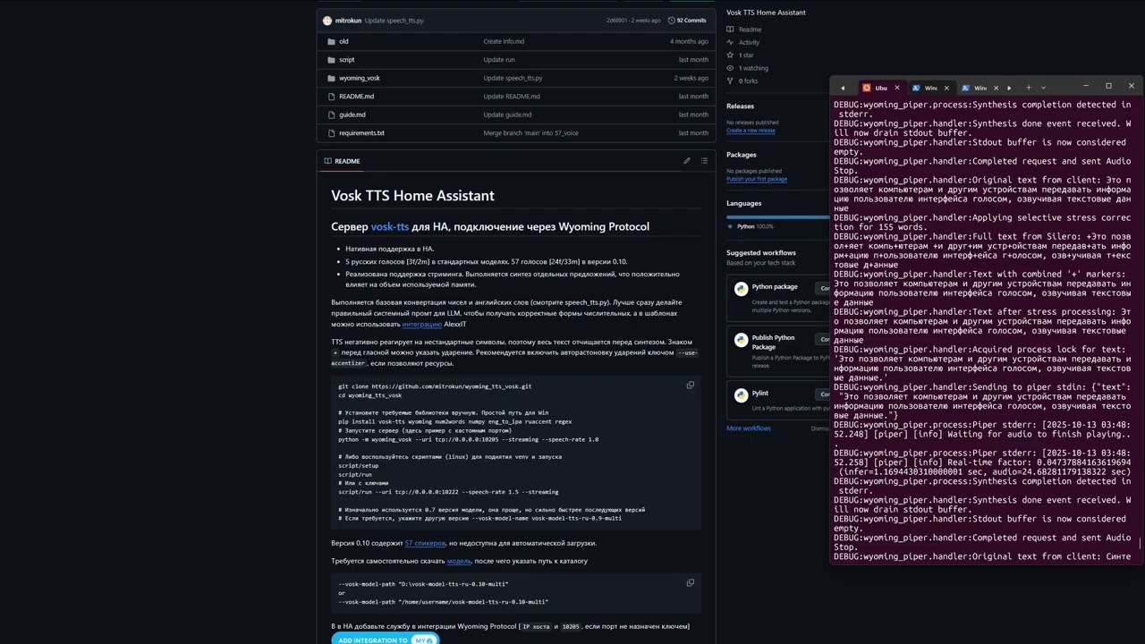Open the vosk-tts link in heading

click(390, 227)
